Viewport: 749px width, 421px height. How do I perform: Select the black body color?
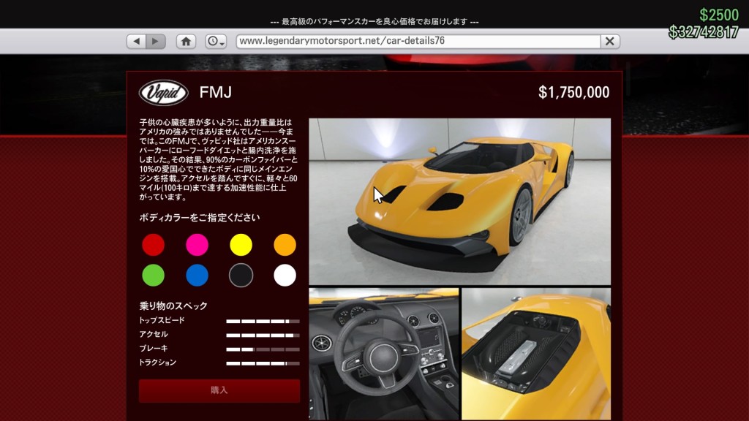(241, 276)
